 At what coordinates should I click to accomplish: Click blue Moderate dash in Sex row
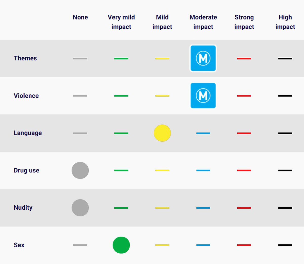coord(203,245)
